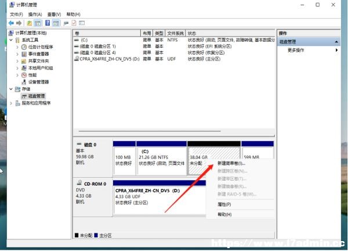Choose 帮助(H) in the context menu
348x251 pixels.
[x=240, y=214]
